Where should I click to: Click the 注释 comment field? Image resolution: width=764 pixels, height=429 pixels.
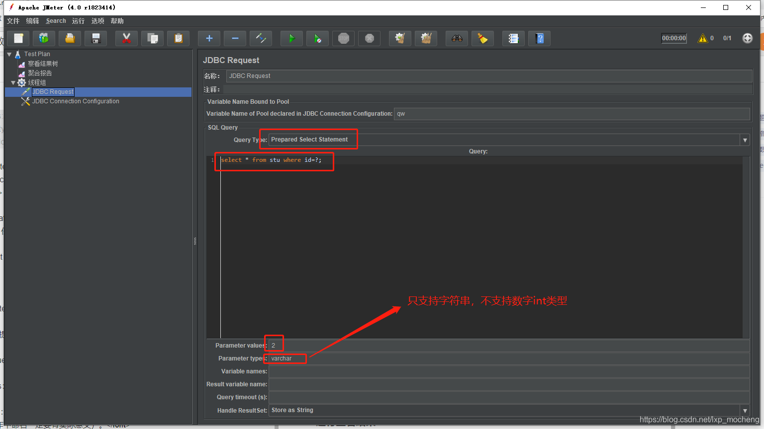pyautogui.click(x=487, y=89)
